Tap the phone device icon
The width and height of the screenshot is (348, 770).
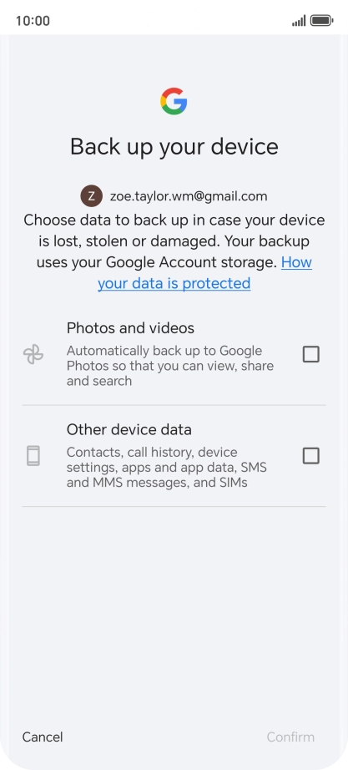pyautogui.click(x=33, y=456)
